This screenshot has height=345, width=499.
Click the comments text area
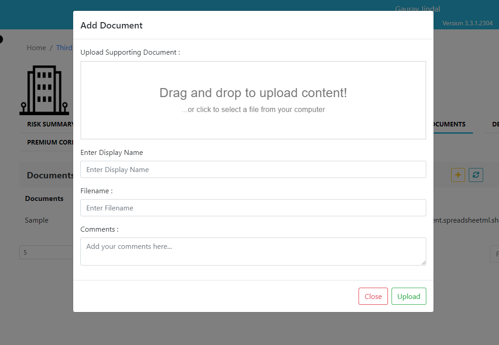[253, 252]
